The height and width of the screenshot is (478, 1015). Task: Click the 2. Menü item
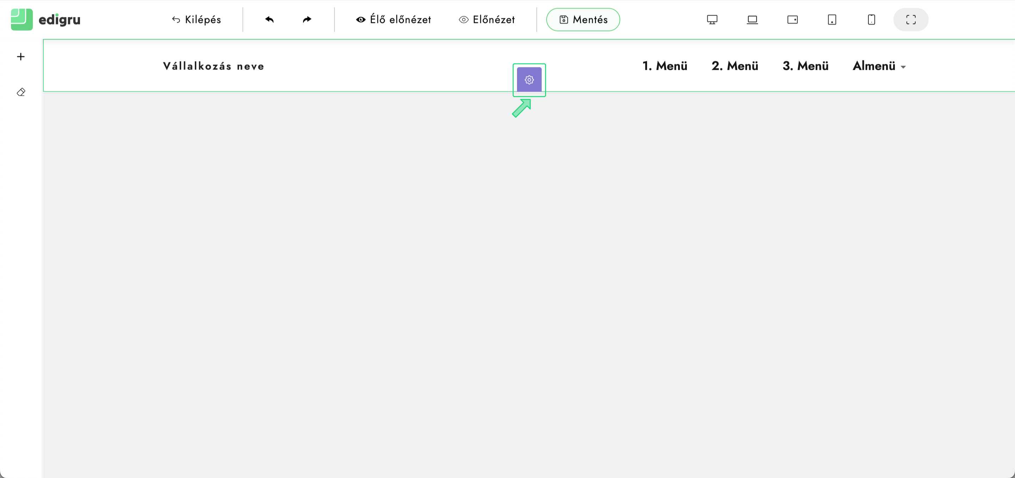tap(735, 66)
